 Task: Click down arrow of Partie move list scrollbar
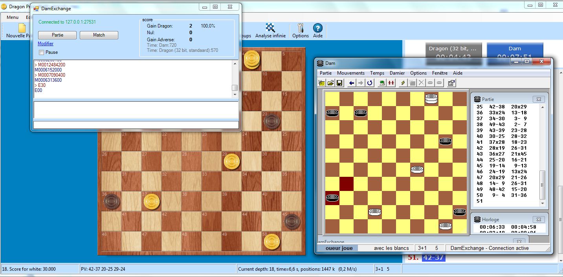[x=543, y=204]
